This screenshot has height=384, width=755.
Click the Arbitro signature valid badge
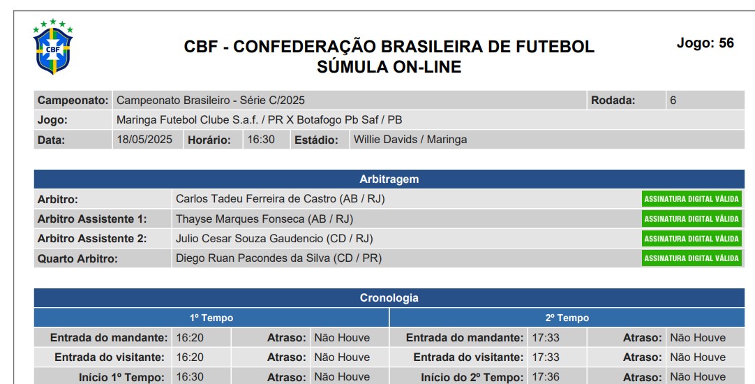point(692,199)
